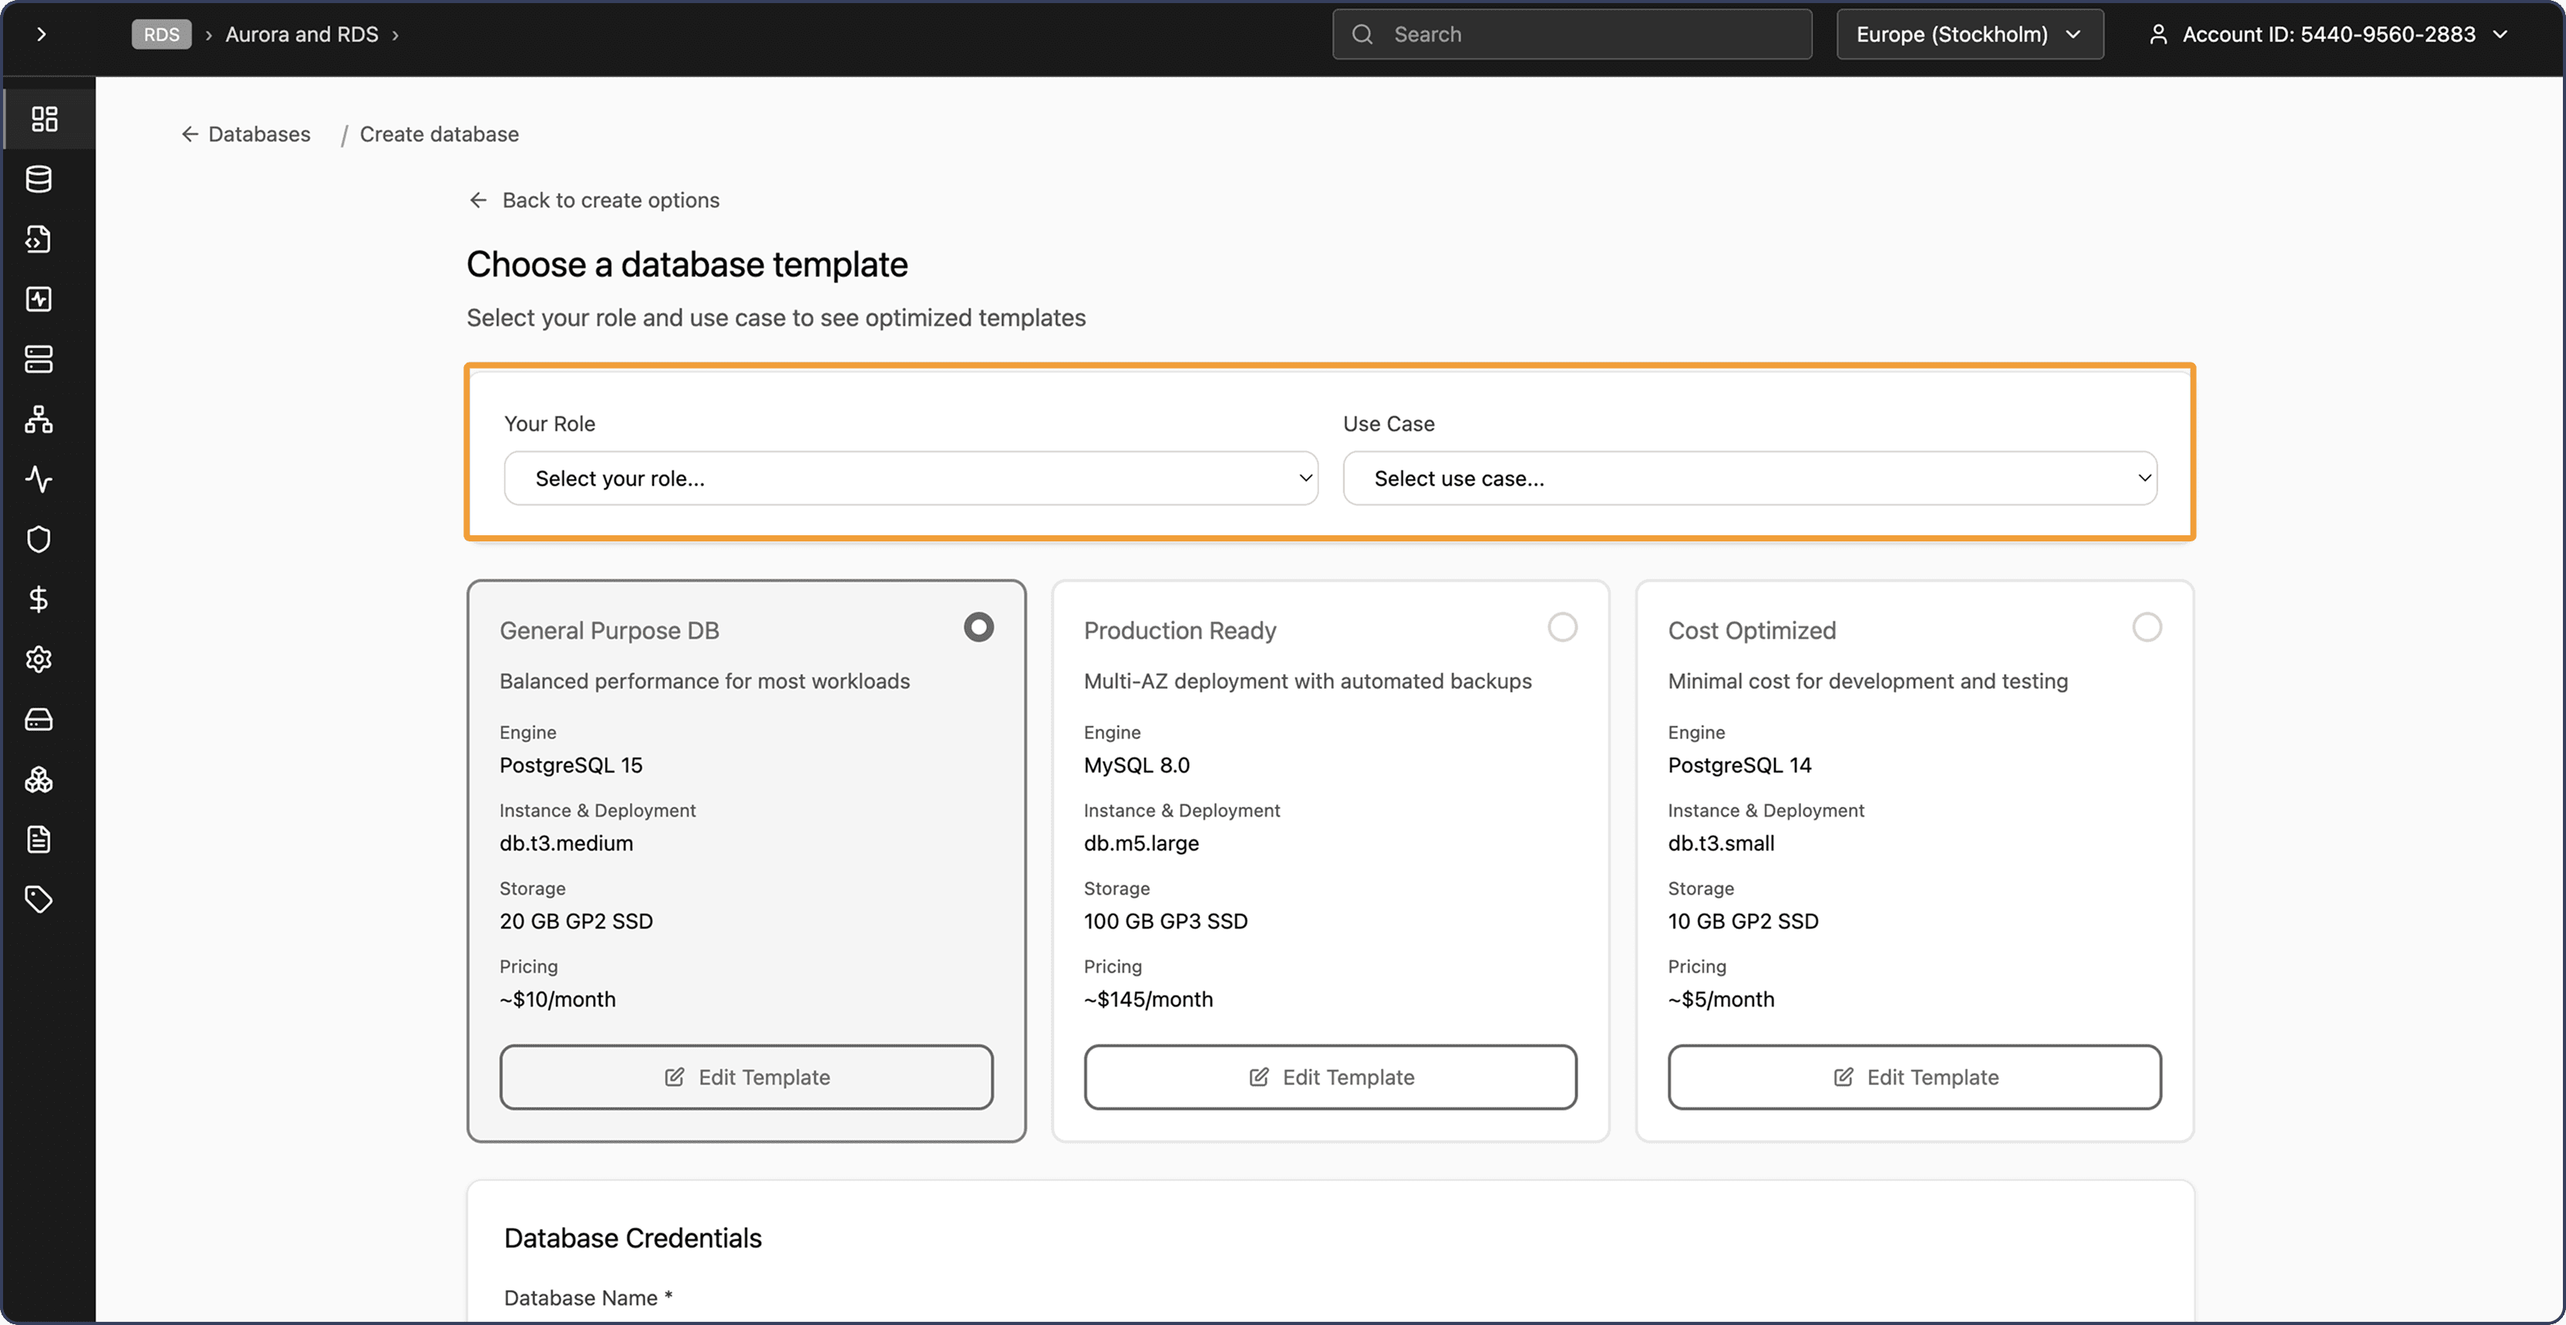Click into the top Search field

pos(1572,34)
